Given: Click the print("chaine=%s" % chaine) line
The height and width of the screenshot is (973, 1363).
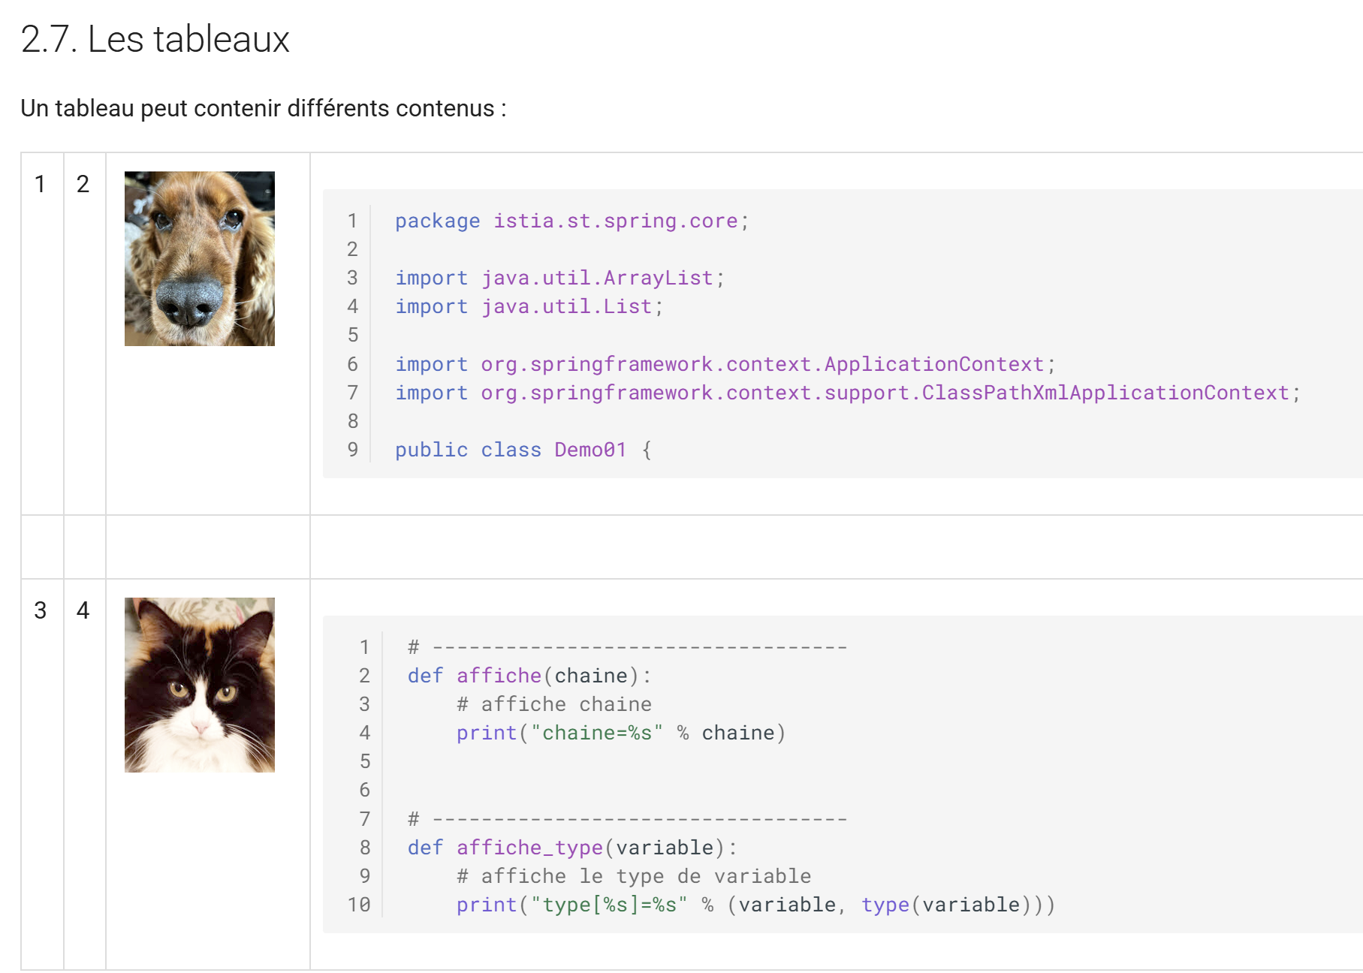Looking at the screenshot, I should click(x=620, y=733).
